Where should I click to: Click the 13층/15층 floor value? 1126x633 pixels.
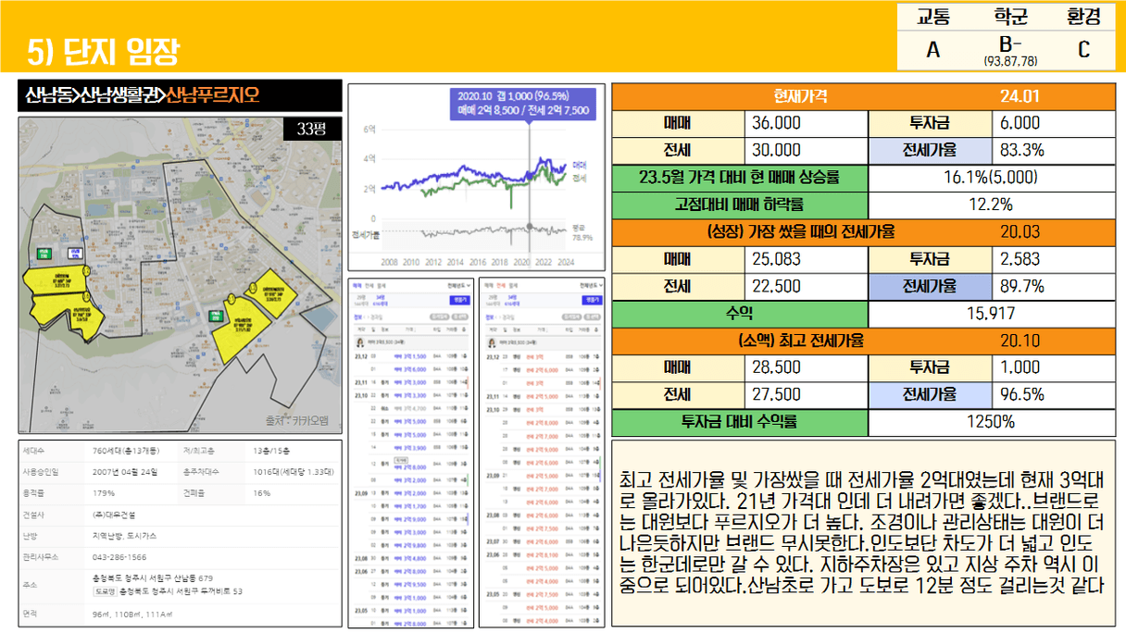[272, 451]
